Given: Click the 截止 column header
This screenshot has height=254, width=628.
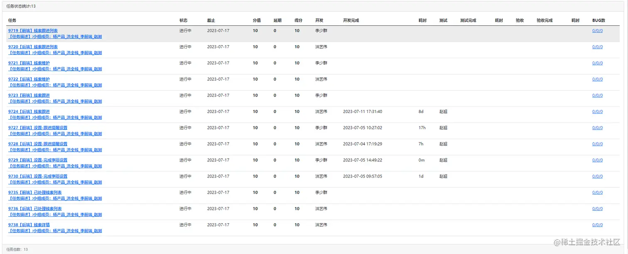Looking at the screenshot, I should point(211,20).
